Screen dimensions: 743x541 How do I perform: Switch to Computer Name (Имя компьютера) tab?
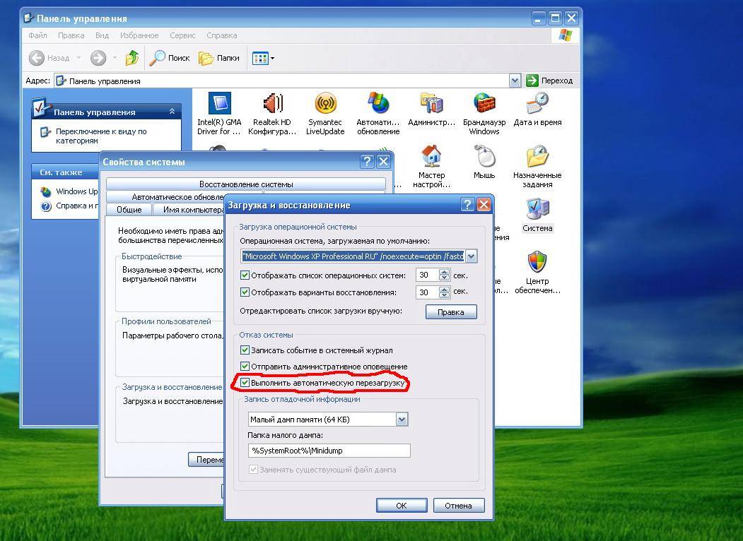189,209
